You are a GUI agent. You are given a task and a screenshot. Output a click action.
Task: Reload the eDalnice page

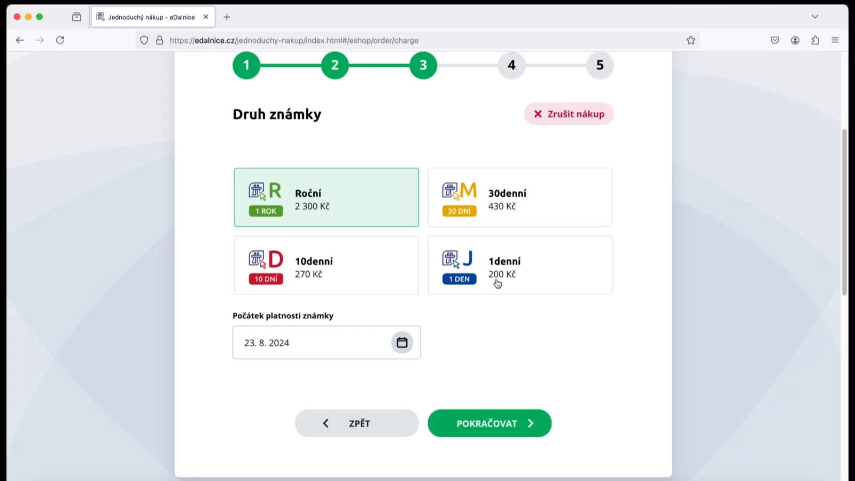click(x=60, y=40)
